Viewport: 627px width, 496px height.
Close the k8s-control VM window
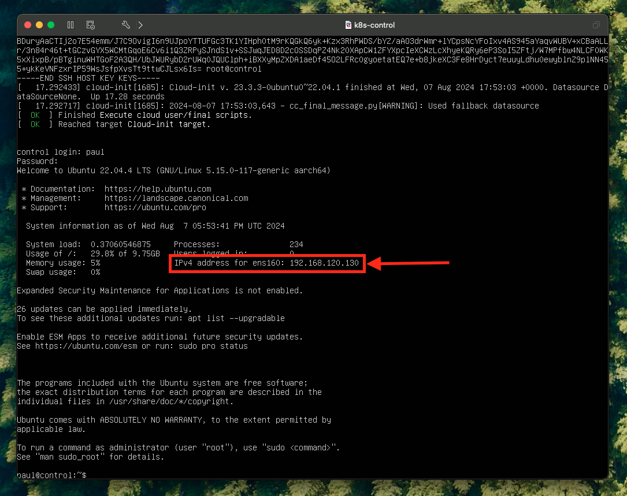pyautogui.click(x=28, y=25)
